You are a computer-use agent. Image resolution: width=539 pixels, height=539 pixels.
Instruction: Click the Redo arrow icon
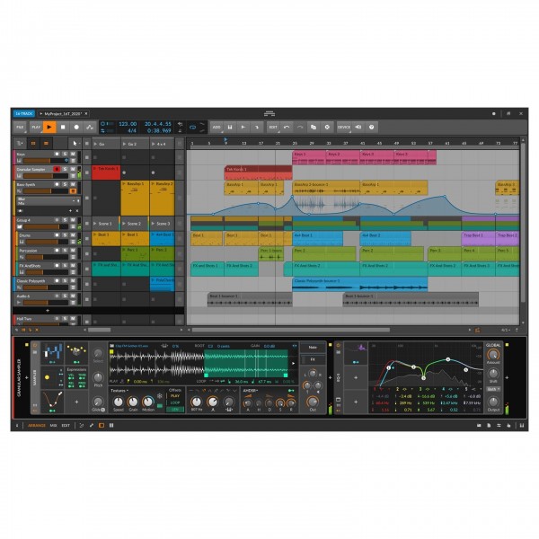click(300, 128)
